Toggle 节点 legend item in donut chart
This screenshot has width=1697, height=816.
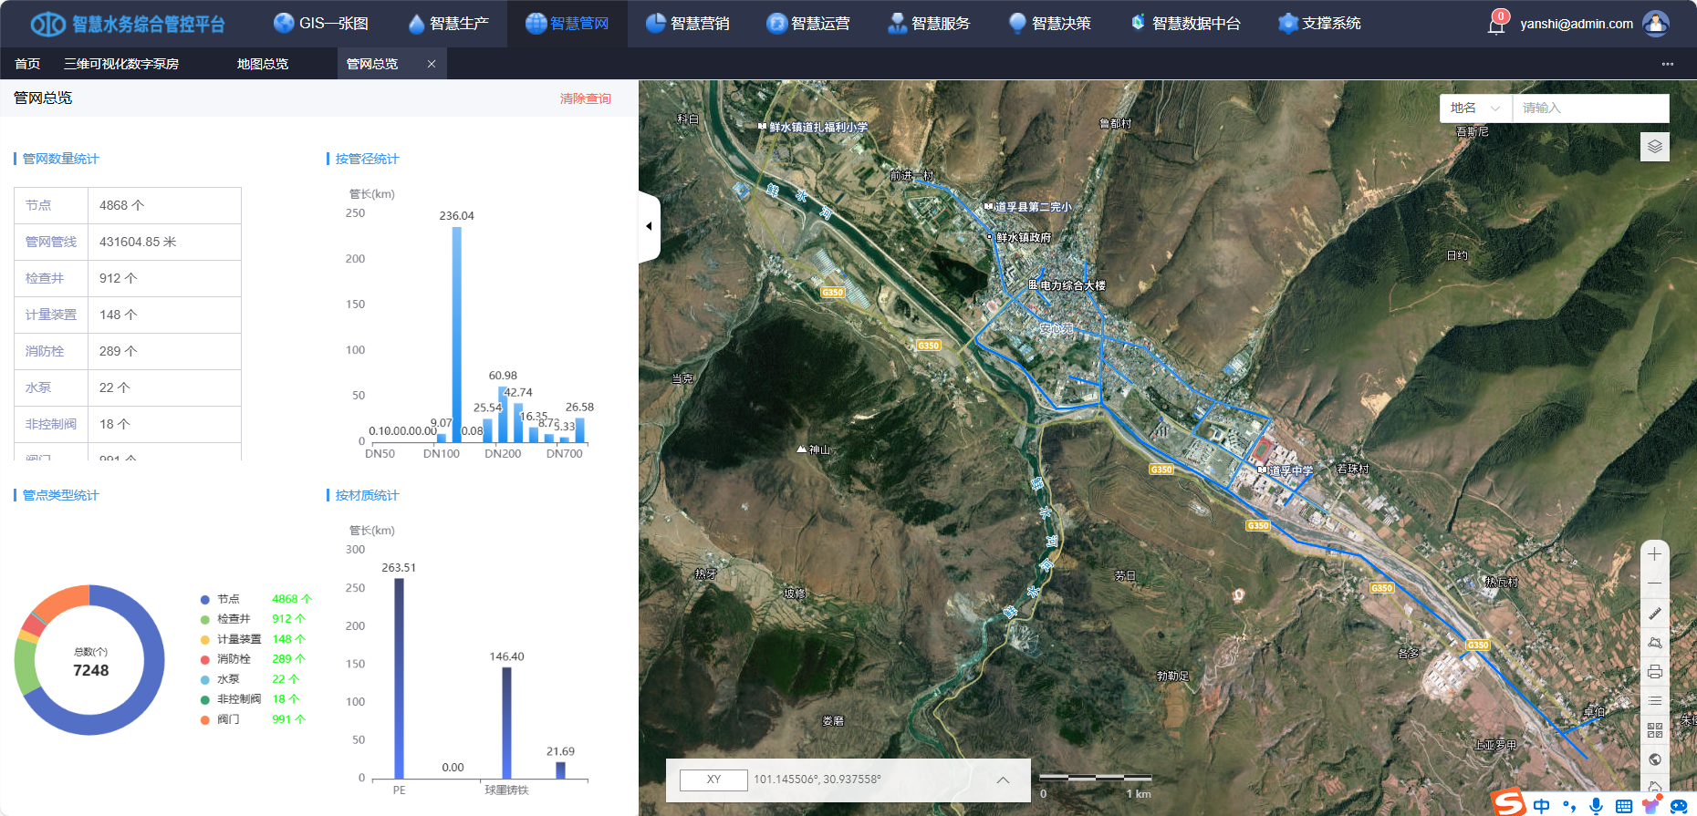228,599
